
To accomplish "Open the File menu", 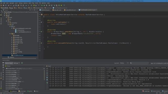I will point(1,3).
